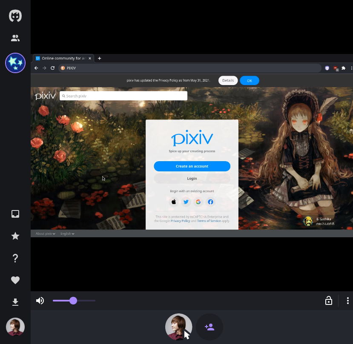
Task: Click the heart icon in sidebar
Action: 15,280
